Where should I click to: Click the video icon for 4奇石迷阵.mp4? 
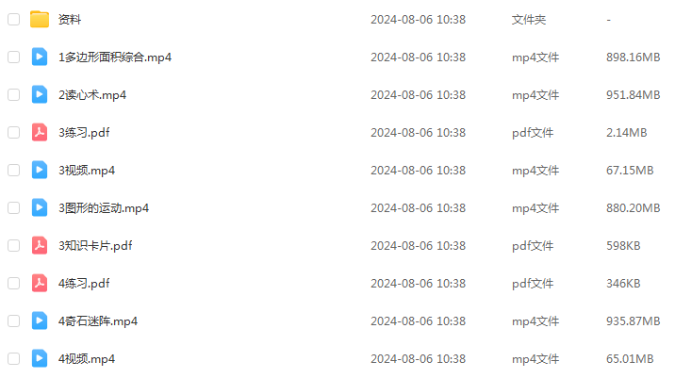click(x=40, y=320)
